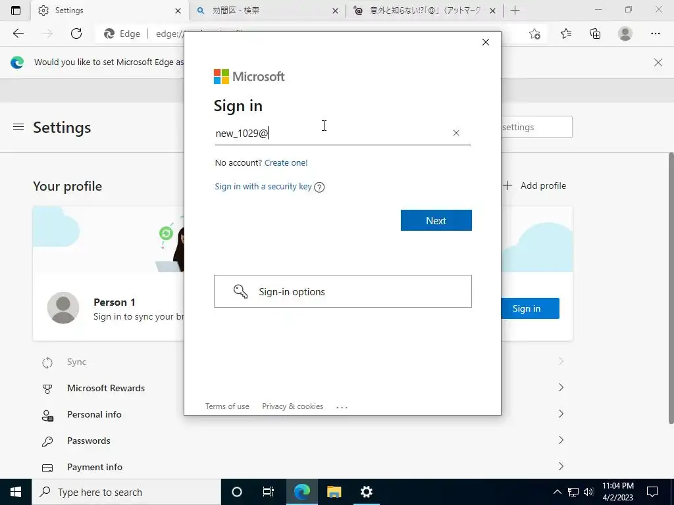Close the Microsoft sign-in dialog

click(486, 42)
